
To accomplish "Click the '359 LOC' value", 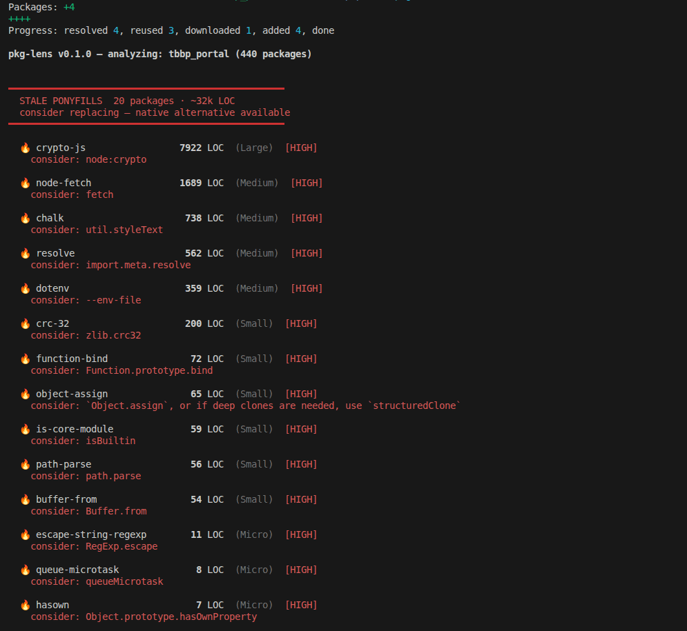I will (x=204, y=288).
